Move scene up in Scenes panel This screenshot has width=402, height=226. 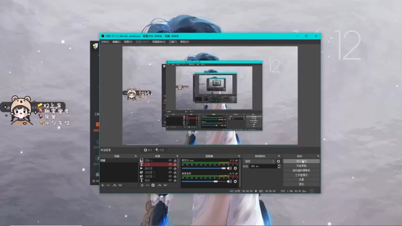(115, 185)
